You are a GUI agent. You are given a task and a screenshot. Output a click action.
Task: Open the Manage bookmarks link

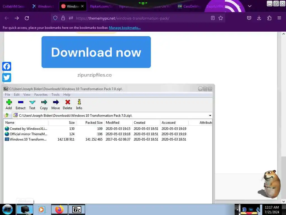click(125, 28)
